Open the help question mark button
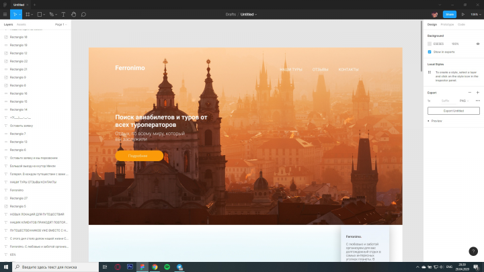Screen dimensions: 484x272 tap(473, 251)
